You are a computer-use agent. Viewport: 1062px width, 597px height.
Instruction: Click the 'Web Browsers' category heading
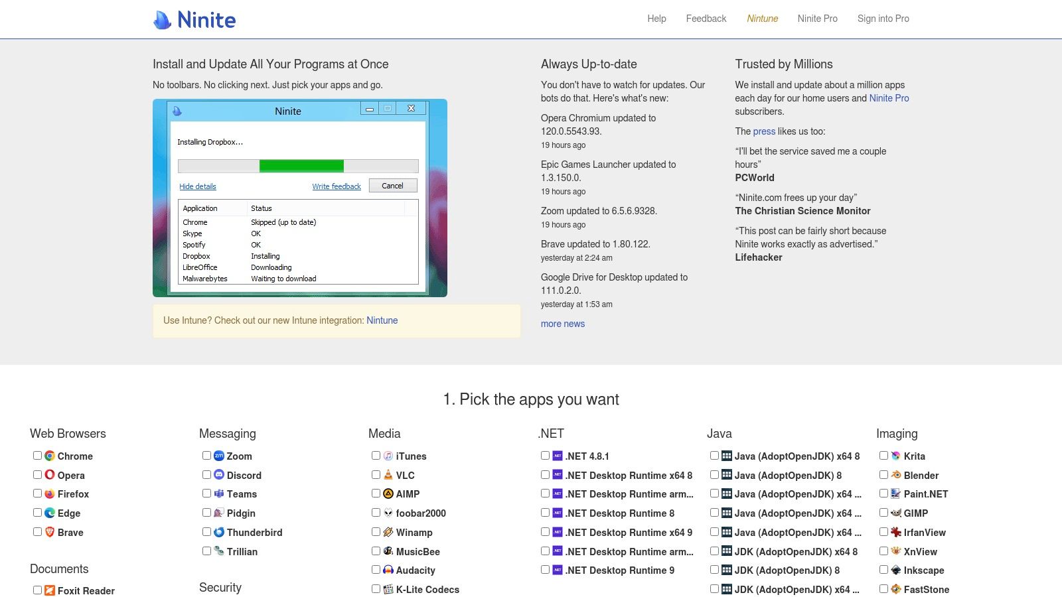point(68,433)
